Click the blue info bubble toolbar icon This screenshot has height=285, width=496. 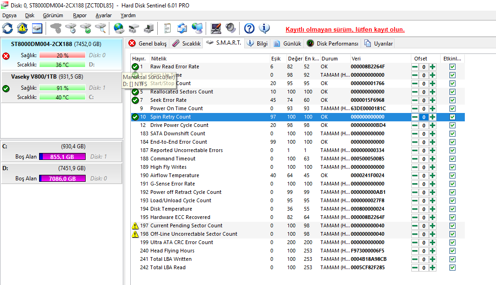264,28
